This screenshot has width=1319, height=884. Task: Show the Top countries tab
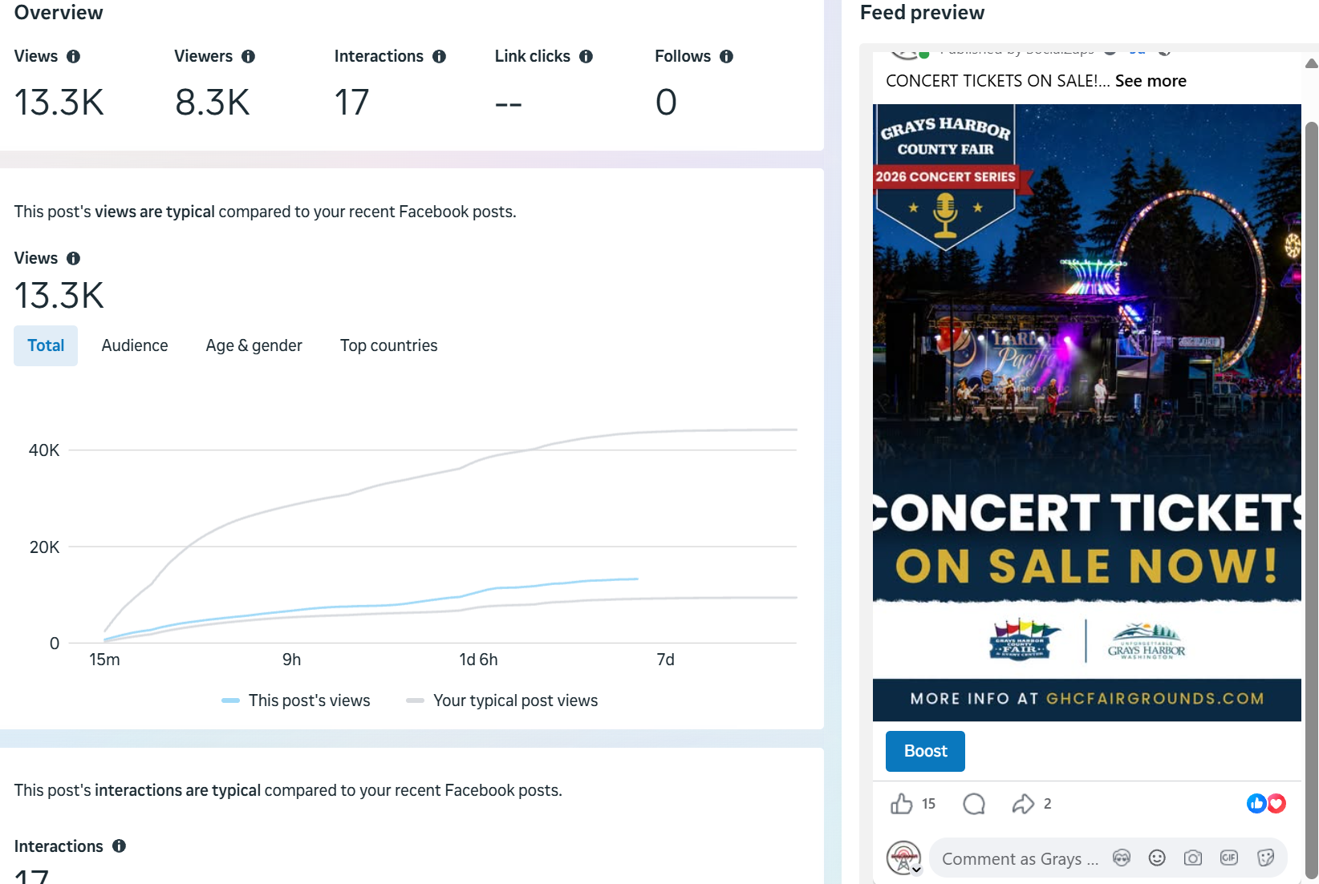click(388, 345)
